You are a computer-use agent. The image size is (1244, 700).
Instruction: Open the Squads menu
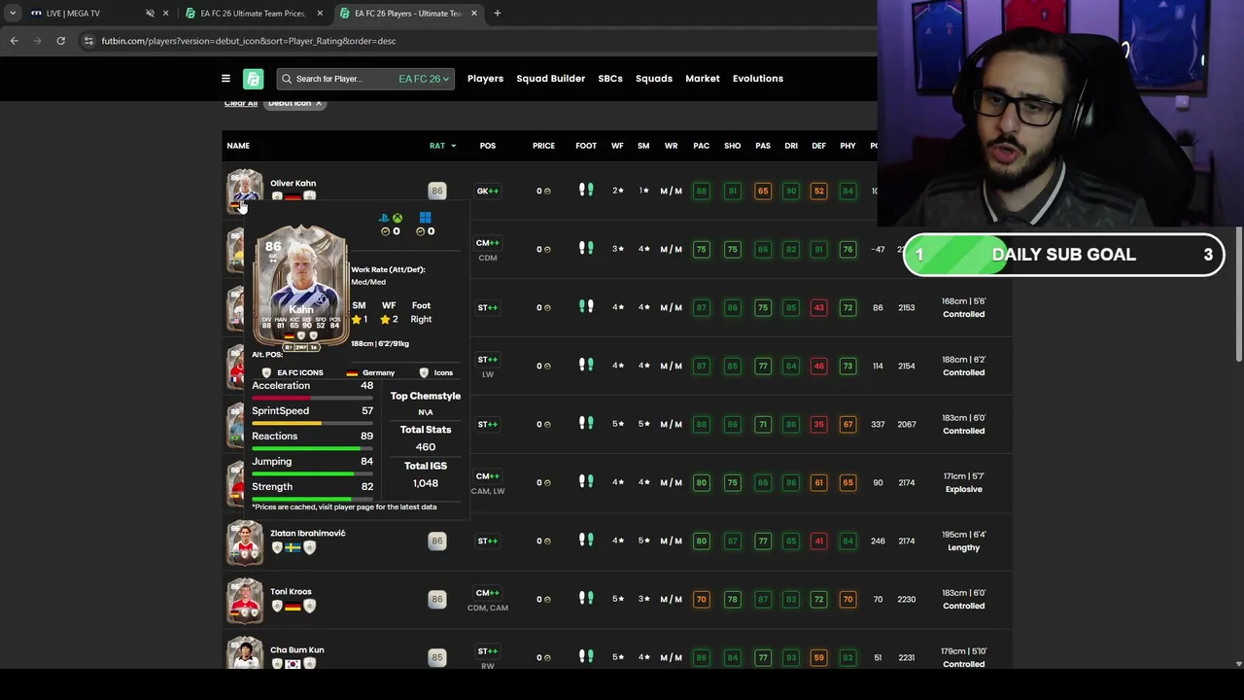click(654, 79)
